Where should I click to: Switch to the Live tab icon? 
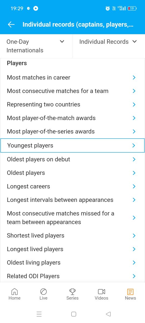coord(44,292)
